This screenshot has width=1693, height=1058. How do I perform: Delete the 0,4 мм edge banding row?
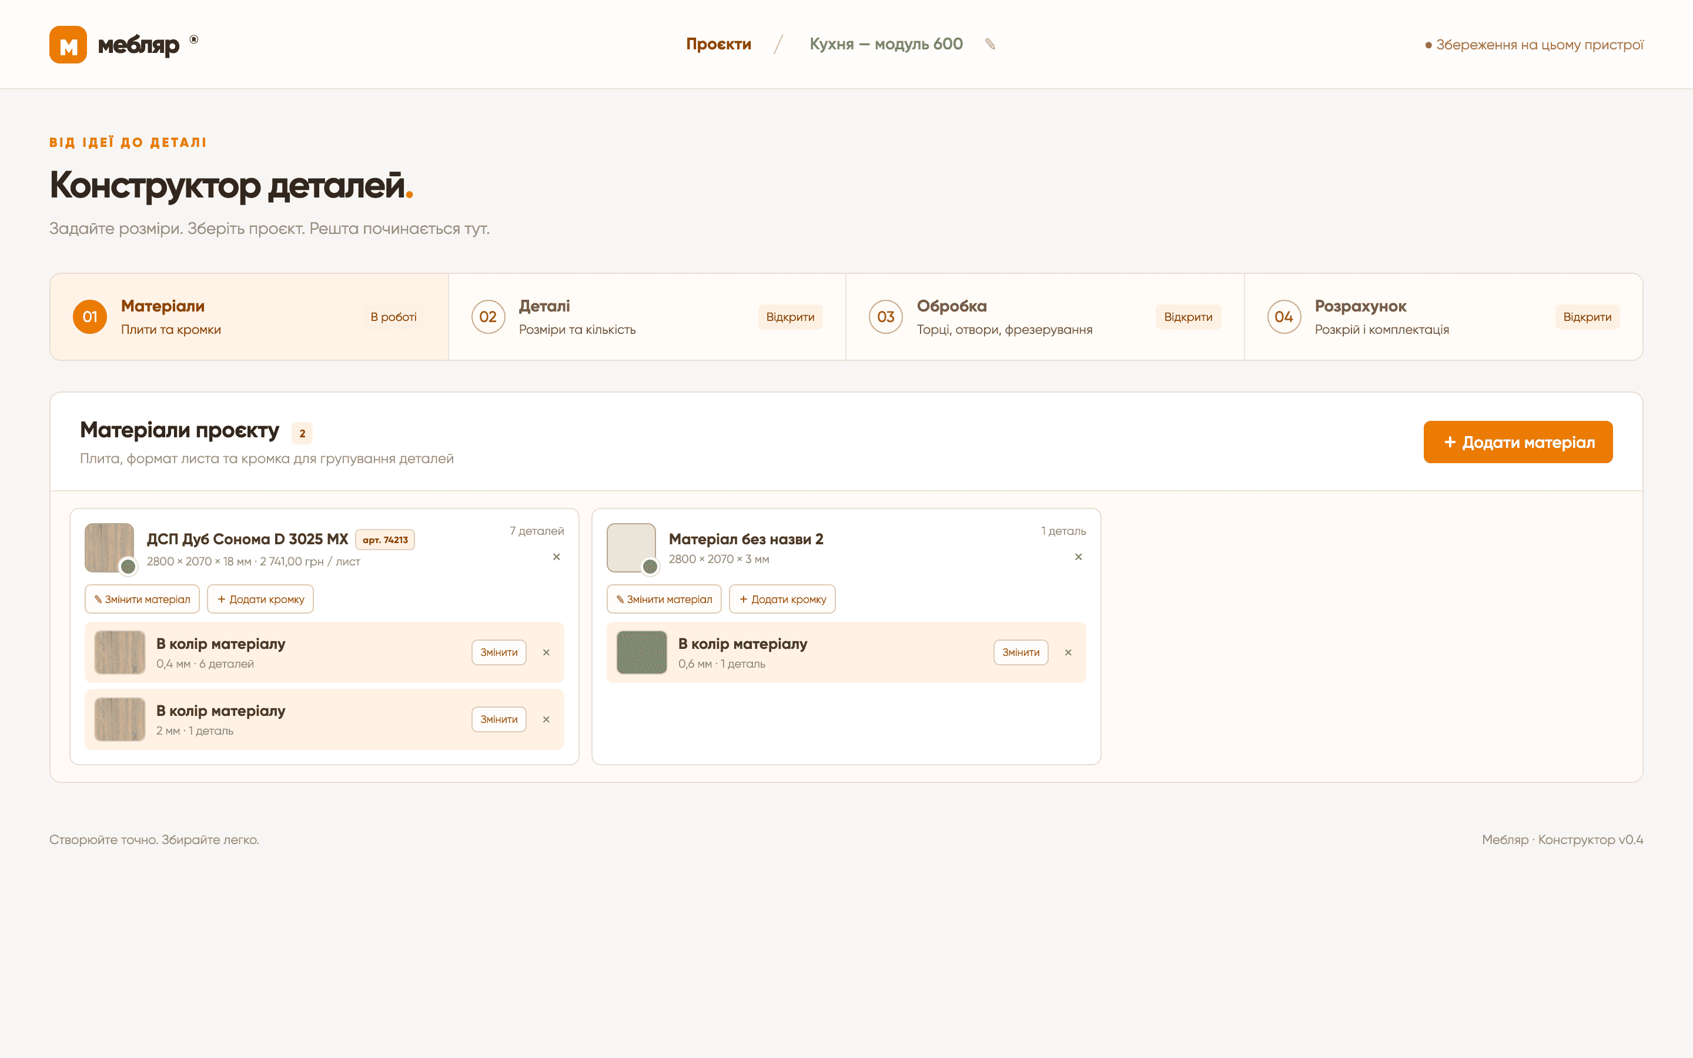coord(546,652)
